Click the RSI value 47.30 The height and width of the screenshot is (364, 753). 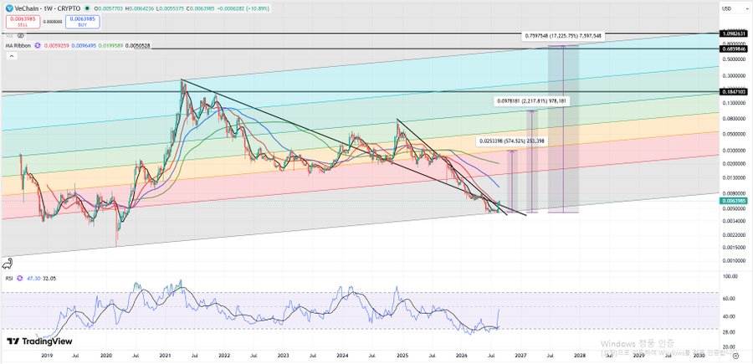click(32, 278)
